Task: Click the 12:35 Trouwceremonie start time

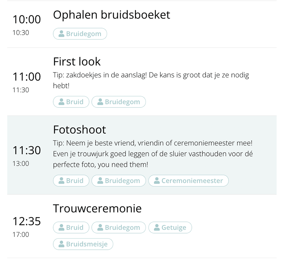Action: pyautogui.click(x=27, y=221)
